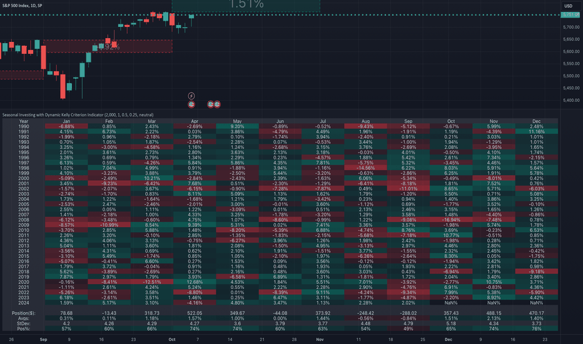583x344 pixels.
Task: Click the StDev: row label
Action: 23,323
